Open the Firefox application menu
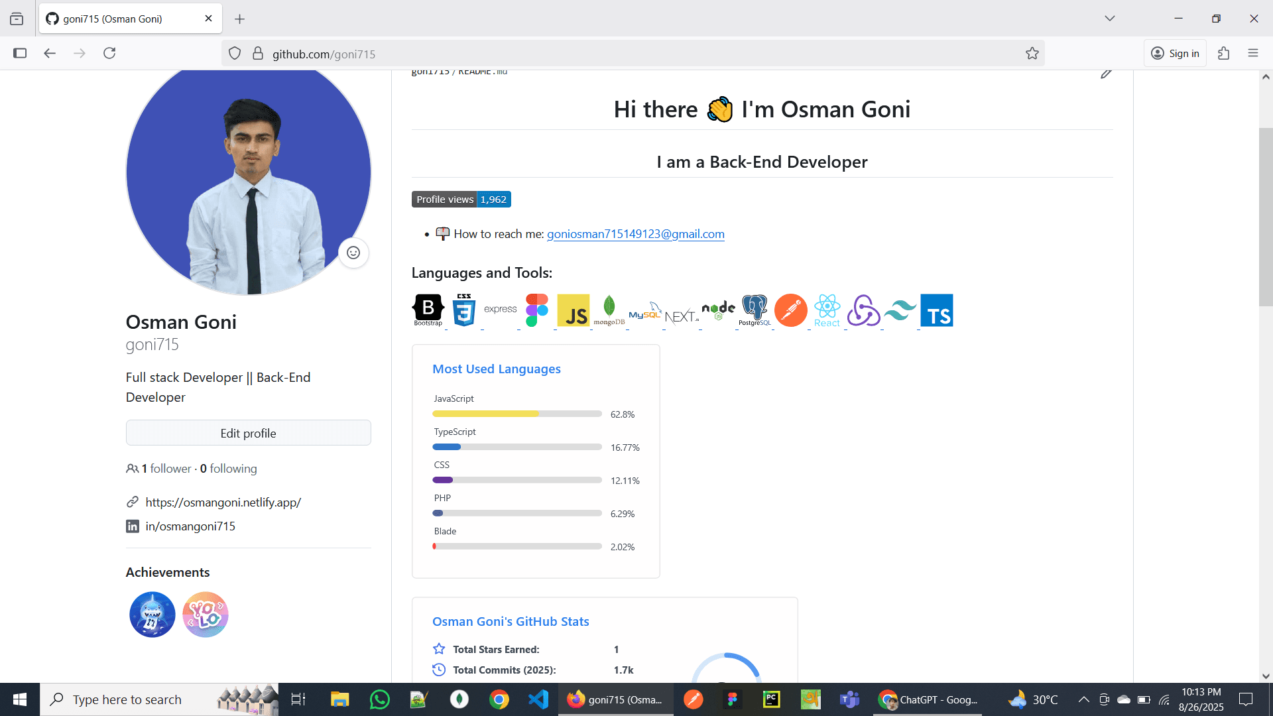 tap(1253, 54)
